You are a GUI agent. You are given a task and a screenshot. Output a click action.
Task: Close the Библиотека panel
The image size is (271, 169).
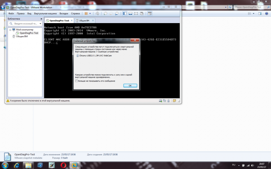pyautogui.click(x=41, y=18)
